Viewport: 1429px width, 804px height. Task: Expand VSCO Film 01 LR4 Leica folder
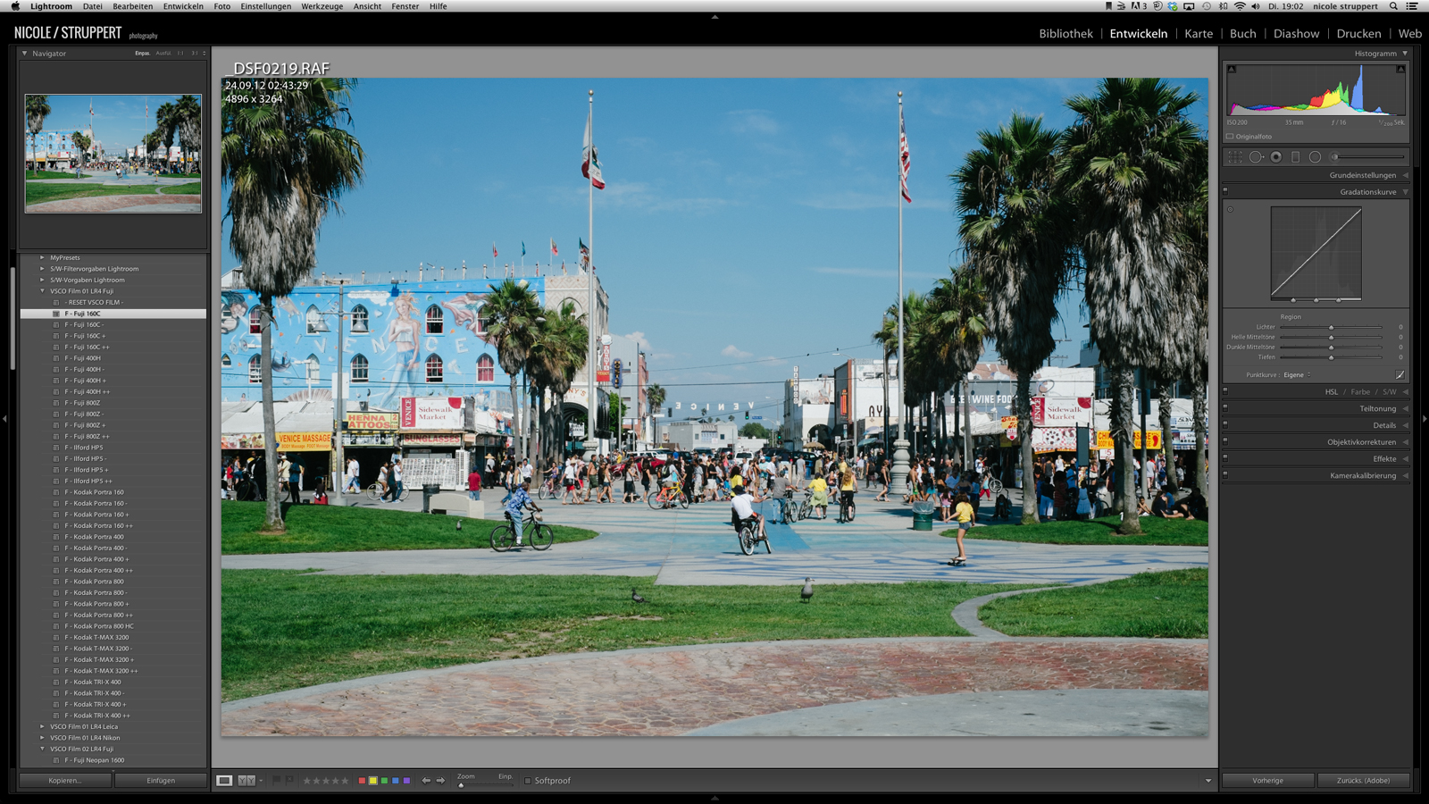pos(42,726)
